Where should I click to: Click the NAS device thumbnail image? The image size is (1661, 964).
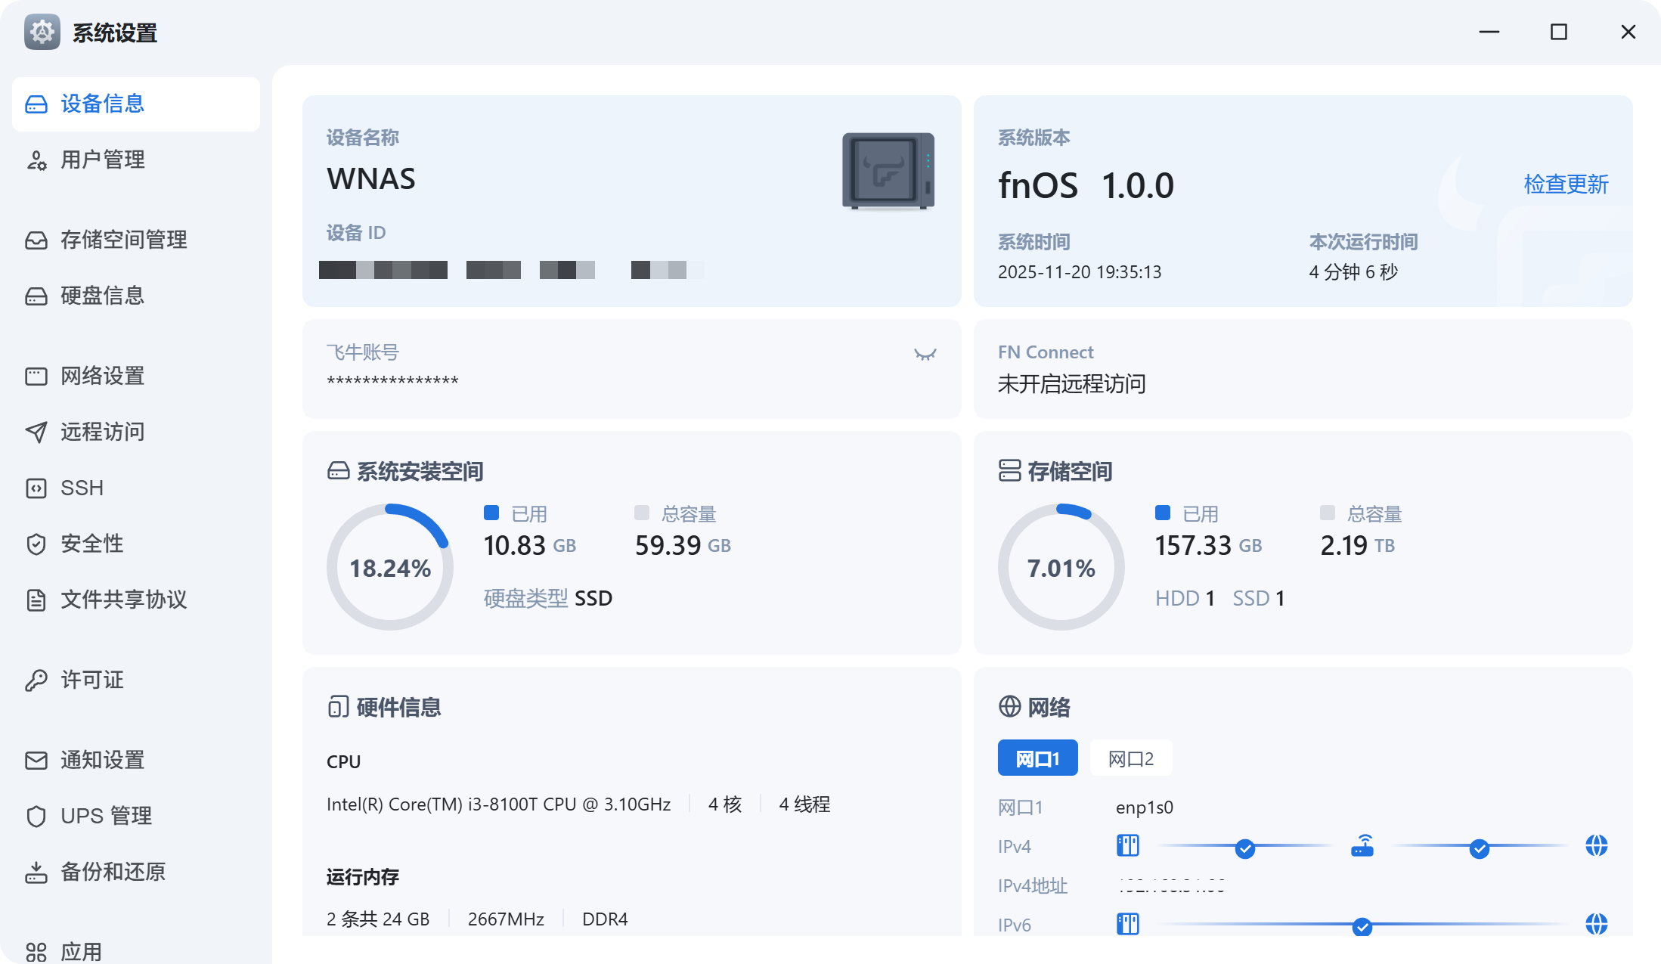[x=888, y=171]
